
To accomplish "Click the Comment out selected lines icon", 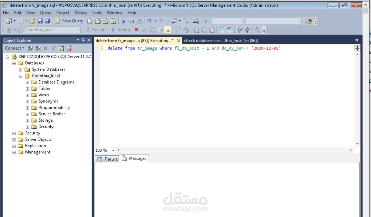I will click(222, 30).
